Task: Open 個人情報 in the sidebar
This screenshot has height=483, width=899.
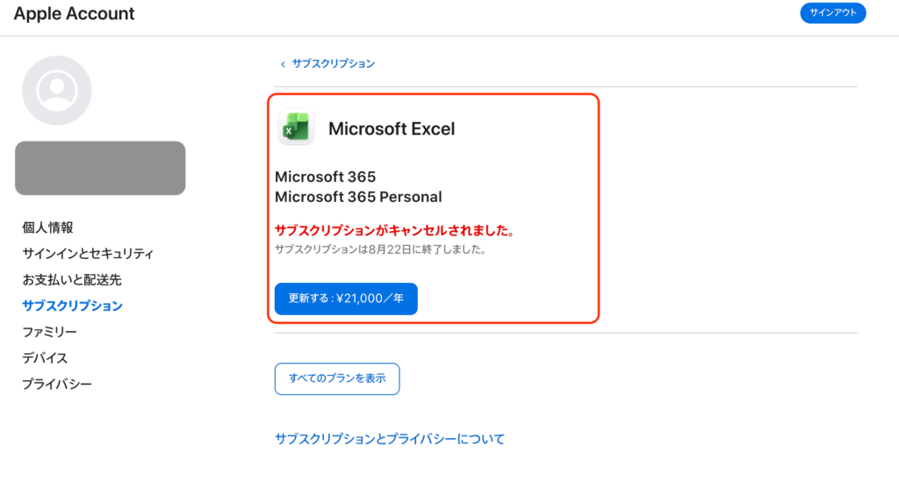Action: click(x=47, y=227)
